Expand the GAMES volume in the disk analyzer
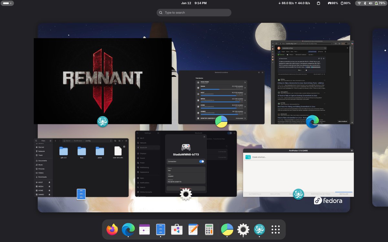 pos(221,112)
